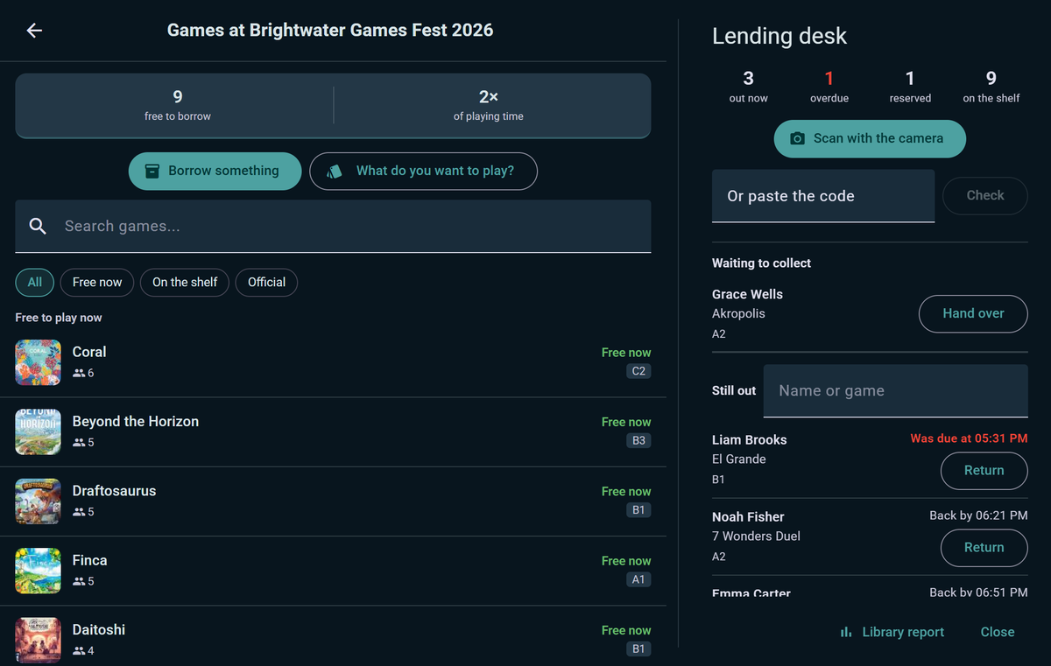Return El Grande from Liam Brooks
This screenshot has height=666, width=1051.
(x=984, y=470)
